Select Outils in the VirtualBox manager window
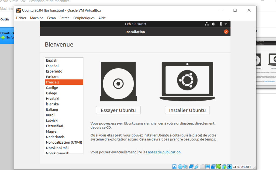Image resolution: width=276 pixels, height=170 pixels. click(x=5, y=19)
